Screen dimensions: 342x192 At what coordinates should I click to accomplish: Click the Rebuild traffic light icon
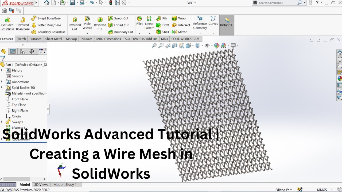coord(111,3)
